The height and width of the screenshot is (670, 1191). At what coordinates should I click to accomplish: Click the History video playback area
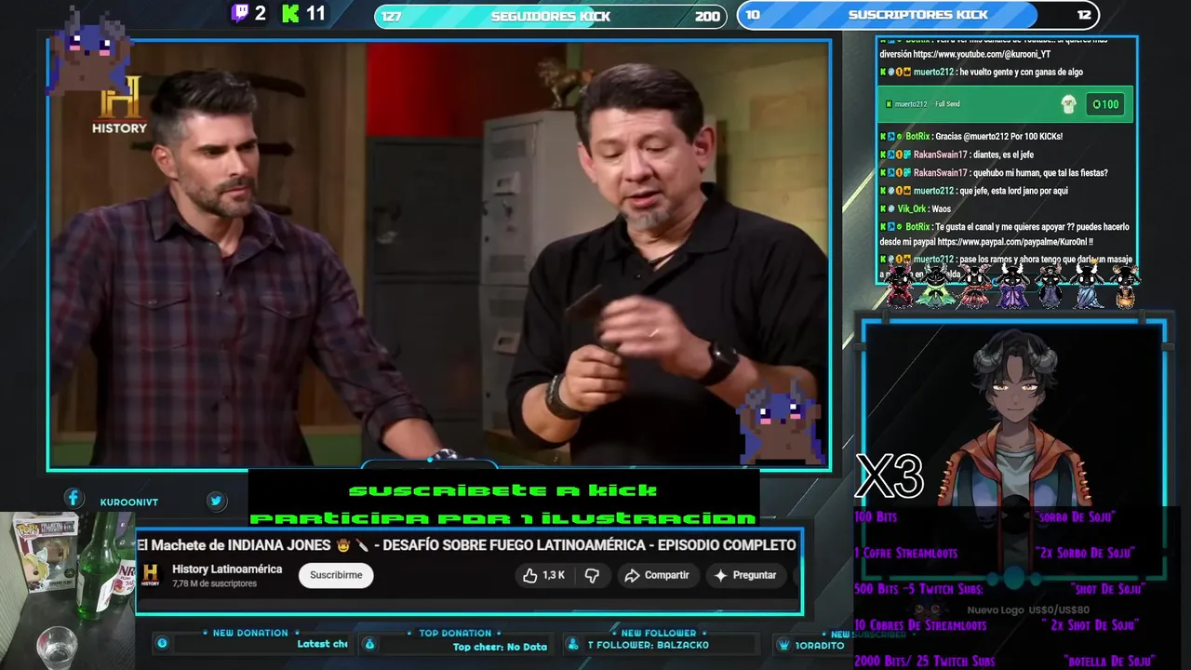(x=439, y=254)
